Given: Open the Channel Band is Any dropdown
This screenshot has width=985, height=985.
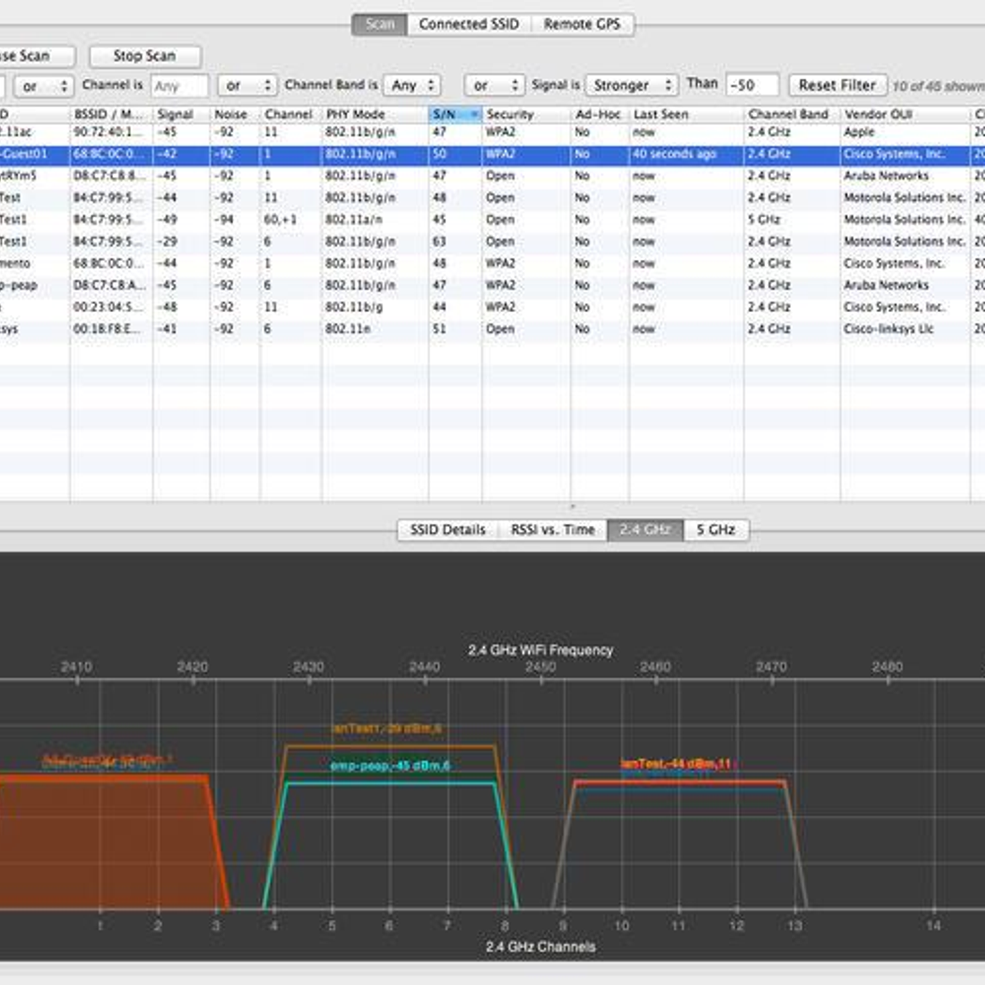Looking at the screenshot, I should coord(412,85).
